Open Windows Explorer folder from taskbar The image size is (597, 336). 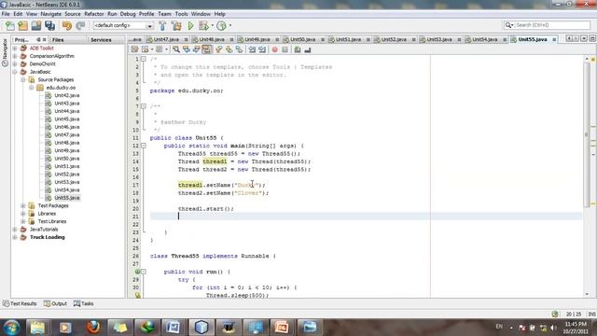[37, 328]
